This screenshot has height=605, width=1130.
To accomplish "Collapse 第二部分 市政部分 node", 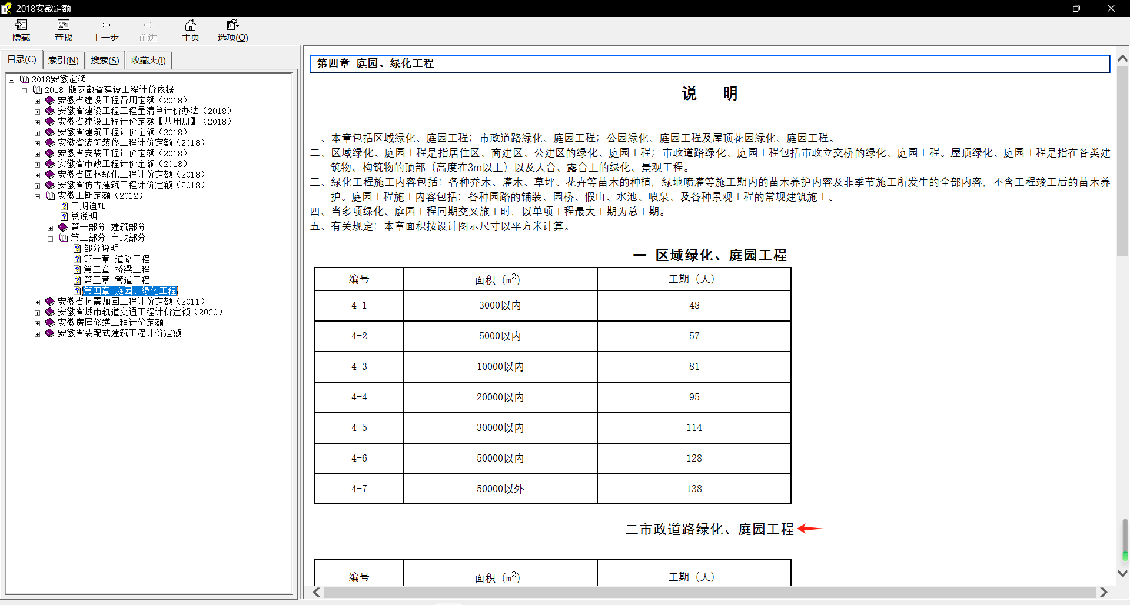I will point(50,239).
